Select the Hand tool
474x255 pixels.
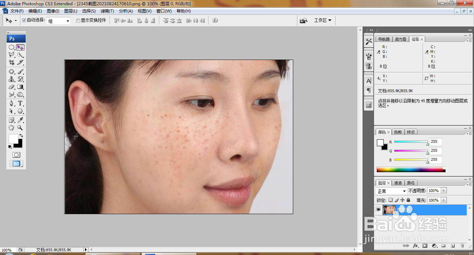point(11,127)
